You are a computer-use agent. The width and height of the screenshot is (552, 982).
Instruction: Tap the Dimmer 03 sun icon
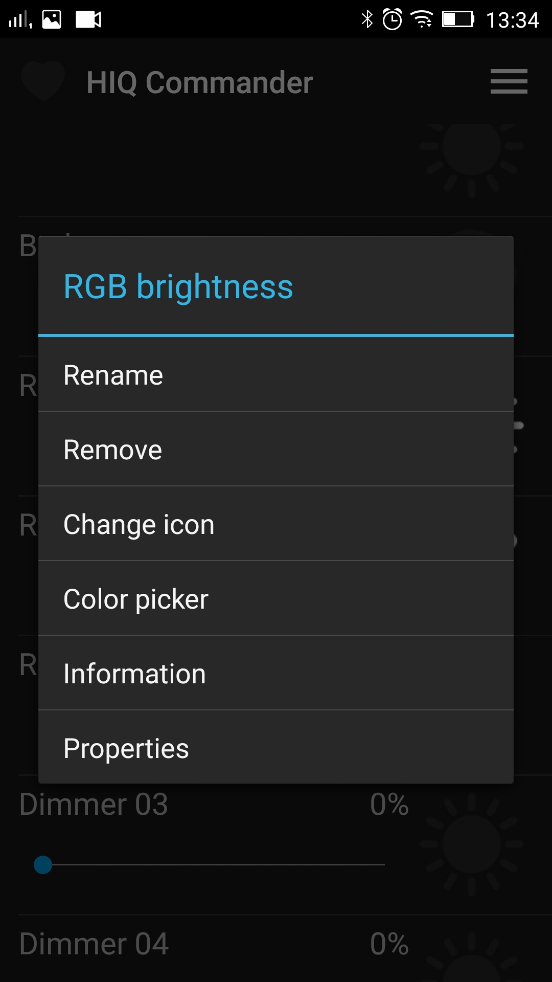tap(471, 844)
